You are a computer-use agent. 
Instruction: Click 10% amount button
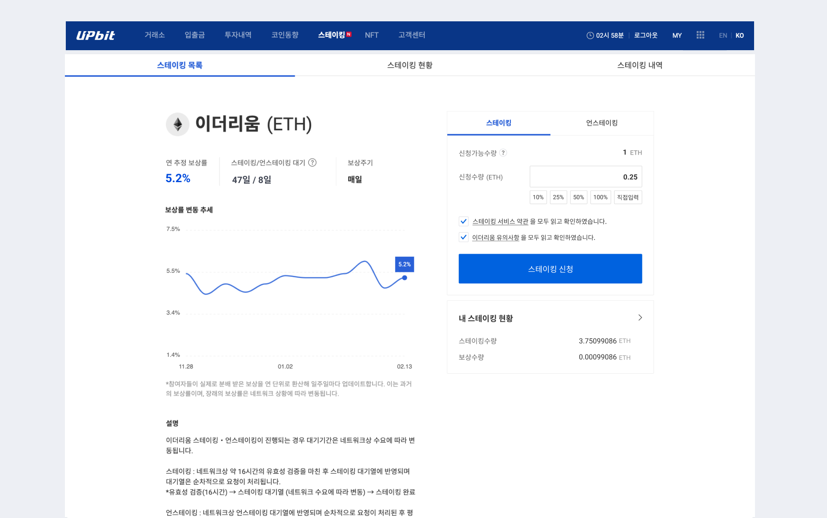pyautogui.click(x=538, y=197)
